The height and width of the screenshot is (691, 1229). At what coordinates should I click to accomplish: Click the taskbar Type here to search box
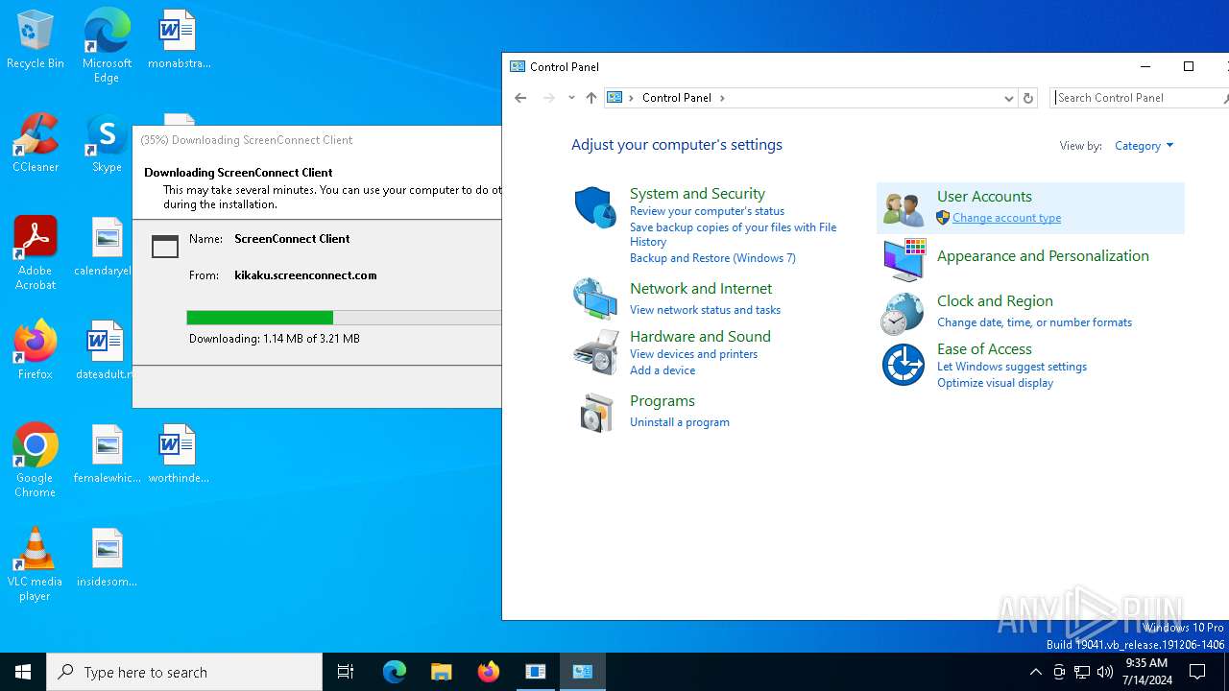(184, 672)
